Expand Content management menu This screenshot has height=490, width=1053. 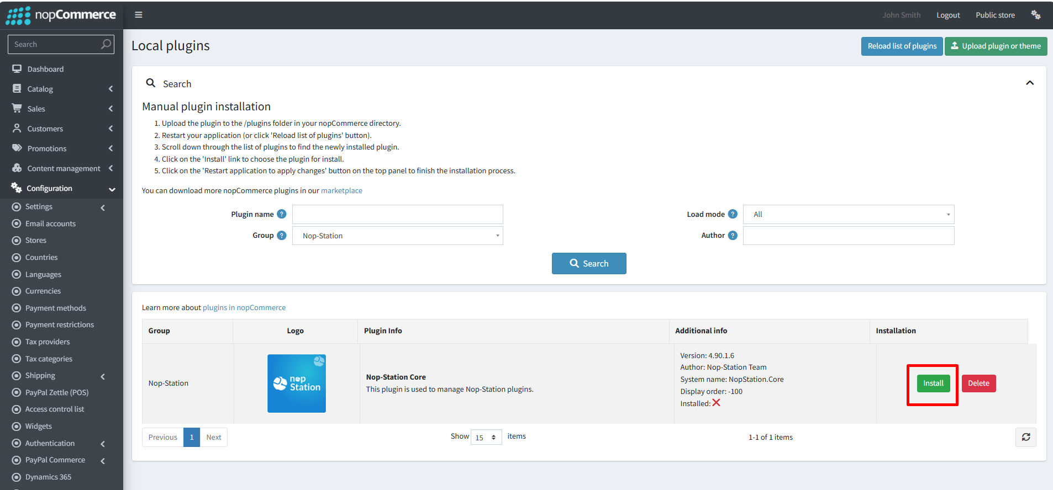coord(61,168)
